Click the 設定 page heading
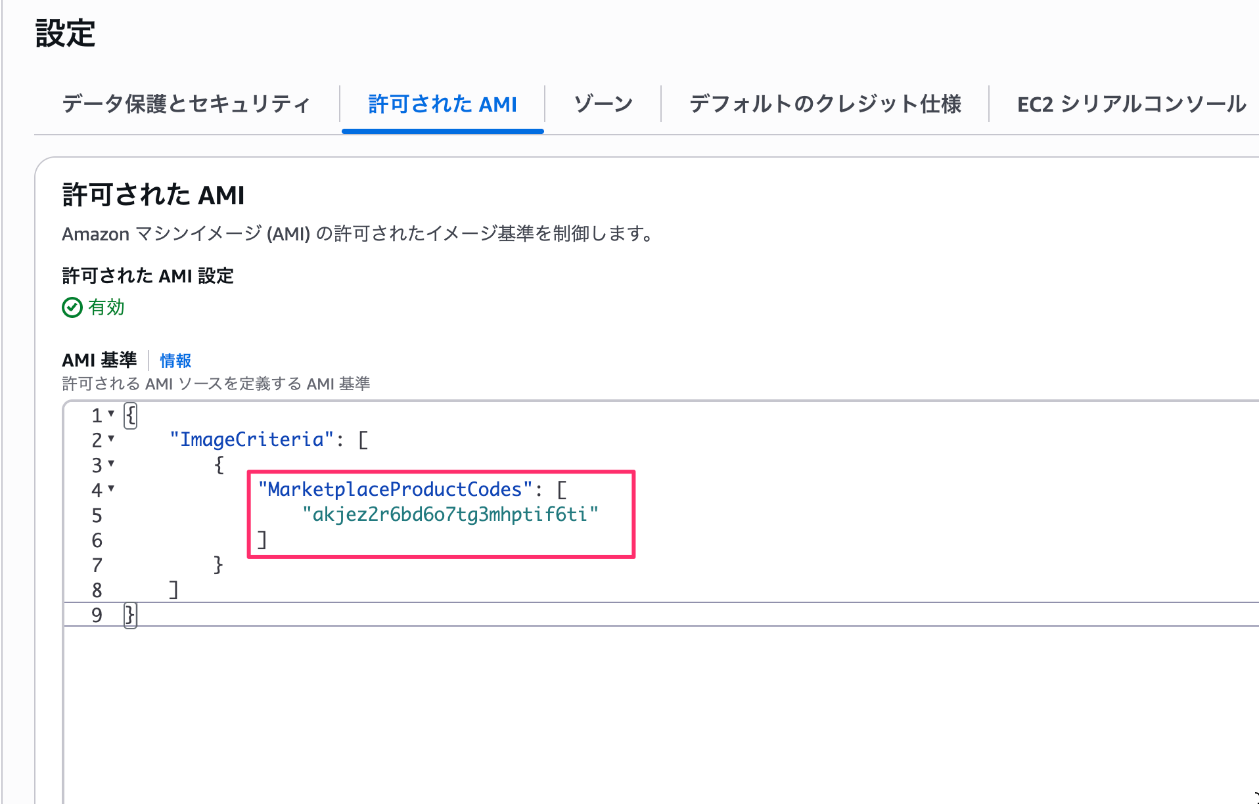 click(65, 33)
